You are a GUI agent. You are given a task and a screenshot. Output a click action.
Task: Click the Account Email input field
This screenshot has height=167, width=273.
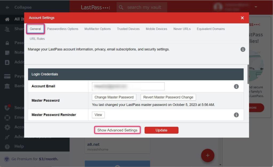[128, 86]
